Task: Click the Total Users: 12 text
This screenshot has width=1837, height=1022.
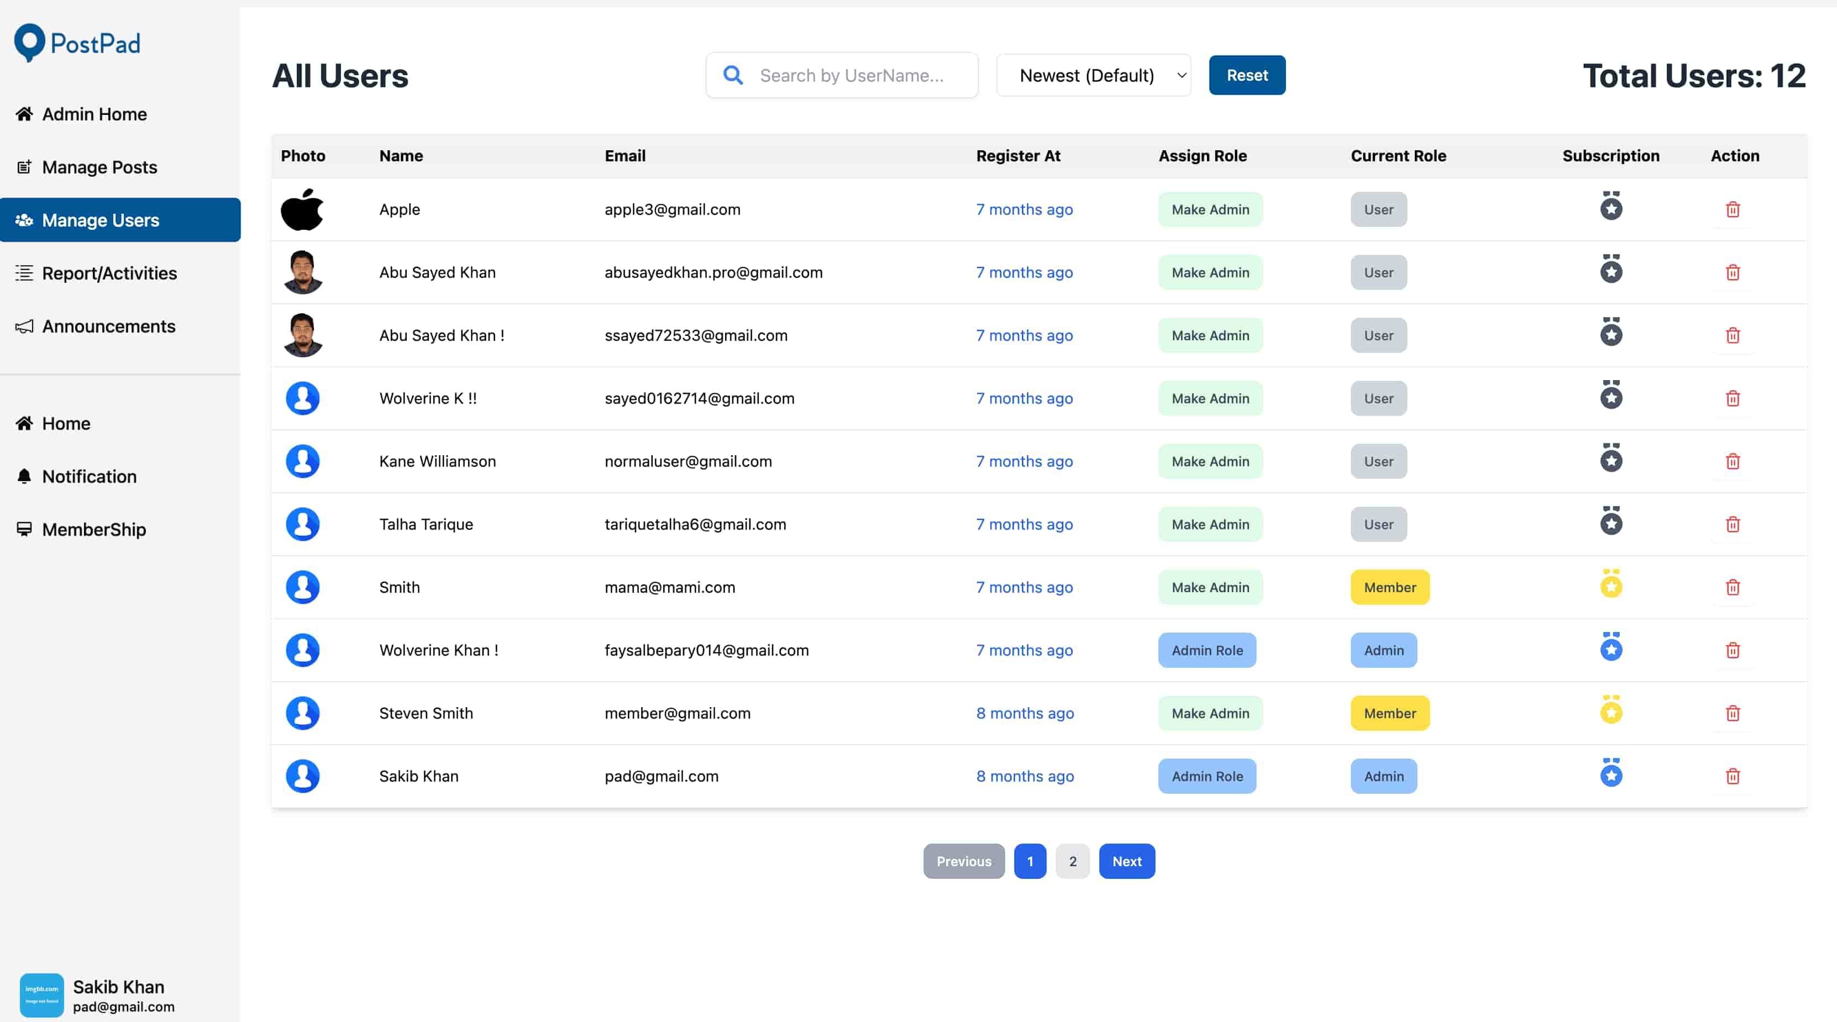Action: [1694, 76]
